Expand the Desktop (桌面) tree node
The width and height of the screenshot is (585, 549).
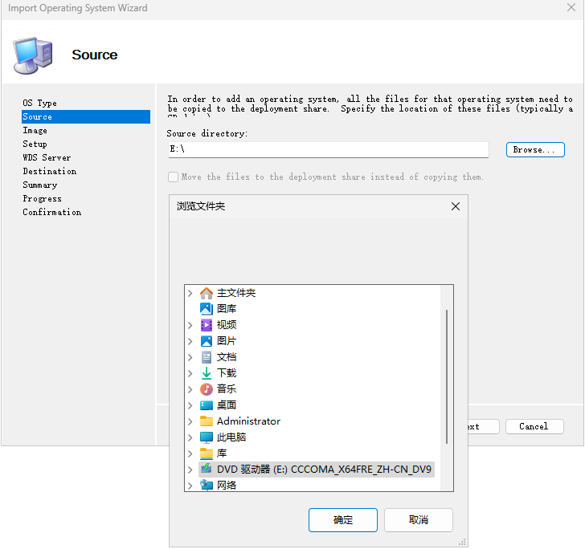(x=190, y=405)
